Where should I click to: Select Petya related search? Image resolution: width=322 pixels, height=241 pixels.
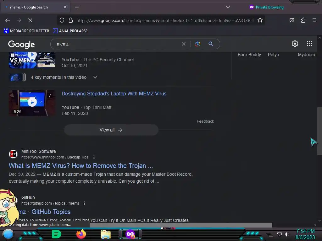(x=273, y=55)
